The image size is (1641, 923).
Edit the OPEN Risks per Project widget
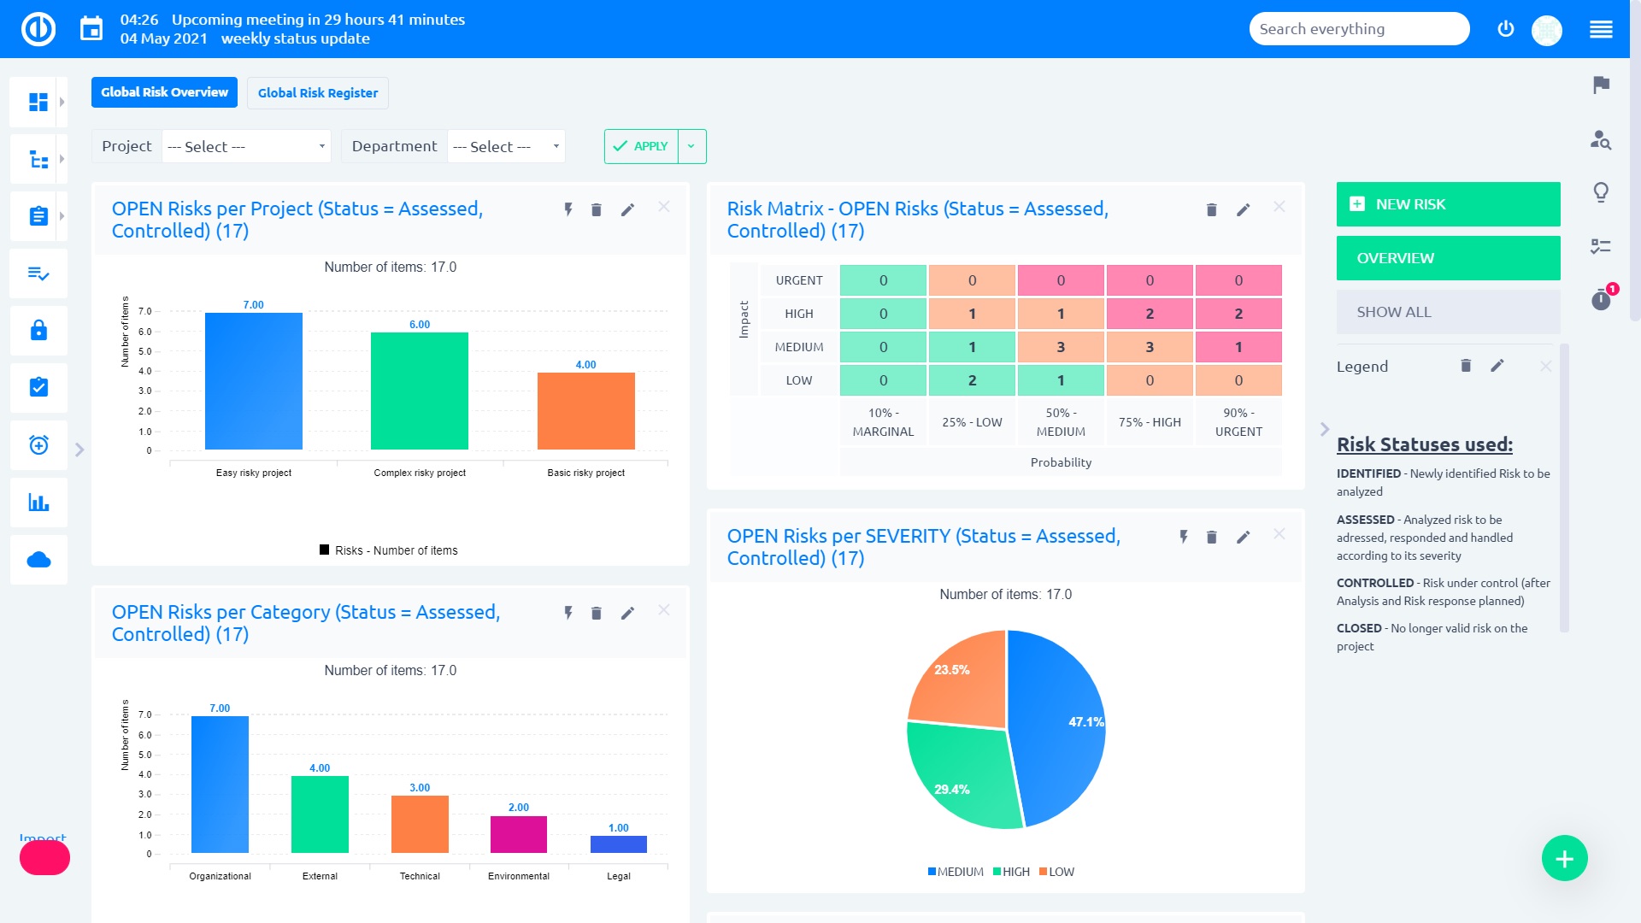[628, 209]
